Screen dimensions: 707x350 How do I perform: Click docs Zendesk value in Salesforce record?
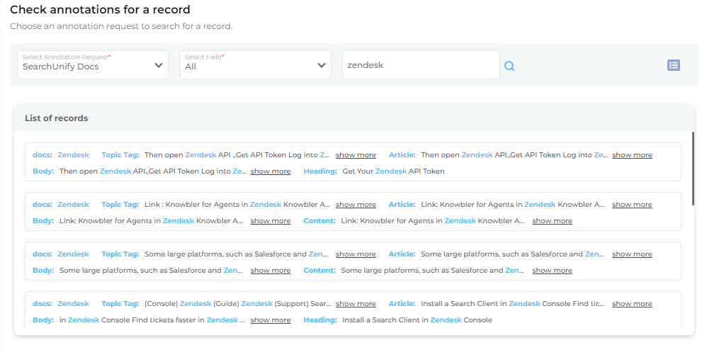(73, 254)
